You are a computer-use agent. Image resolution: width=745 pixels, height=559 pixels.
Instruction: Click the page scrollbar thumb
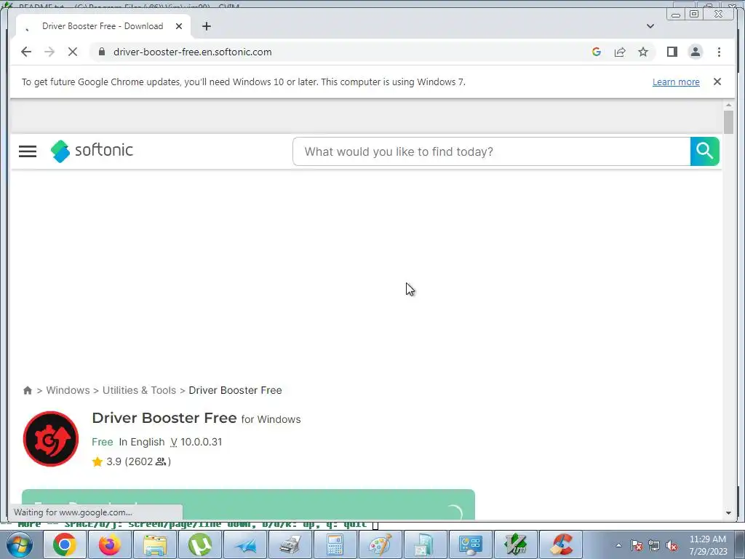pyautogui.click(x=728, y=122)
